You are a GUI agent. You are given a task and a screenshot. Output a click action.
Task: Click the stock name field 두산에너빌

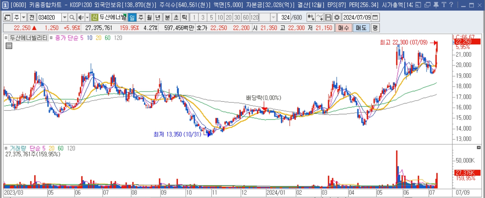coord(113,18)
